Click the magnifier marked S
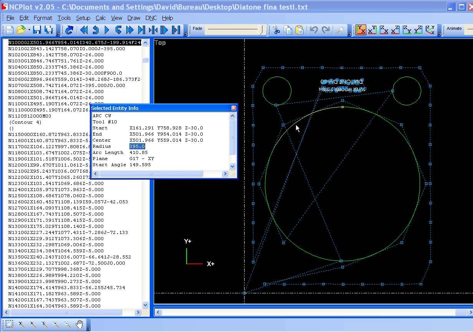This screenshot has width=473, height=332. point(44,325)
